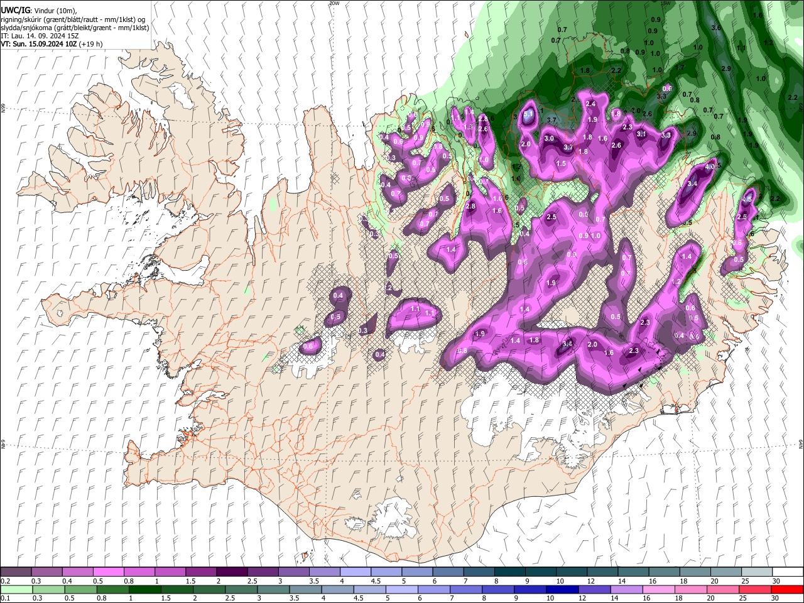
Task: Pick white swatch after 30 on upper scale
Action: point(788,572)
